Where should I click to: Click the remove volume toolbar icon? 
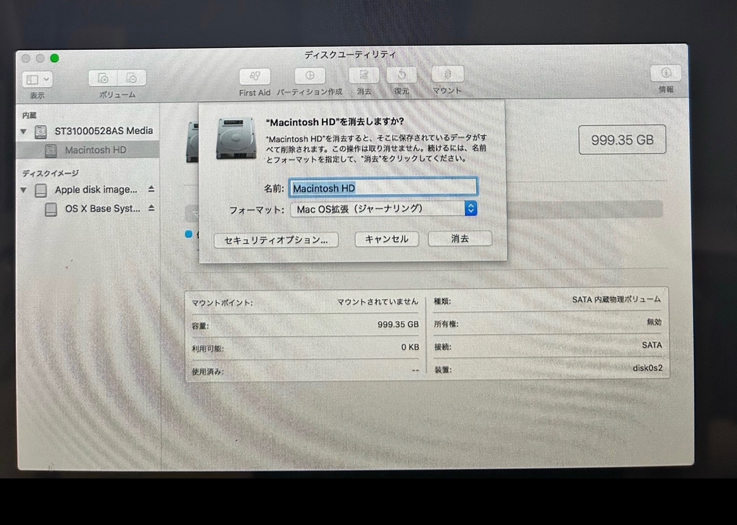click(x=132, y=78)
